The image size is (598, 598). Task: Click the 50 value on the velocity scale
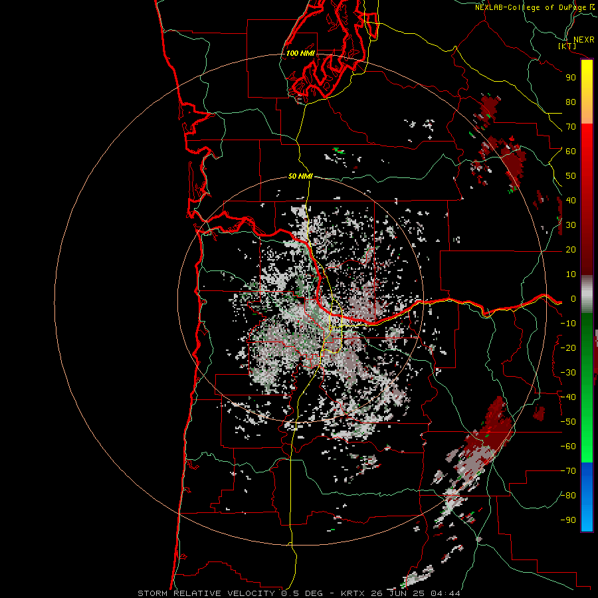pos(571,176)
